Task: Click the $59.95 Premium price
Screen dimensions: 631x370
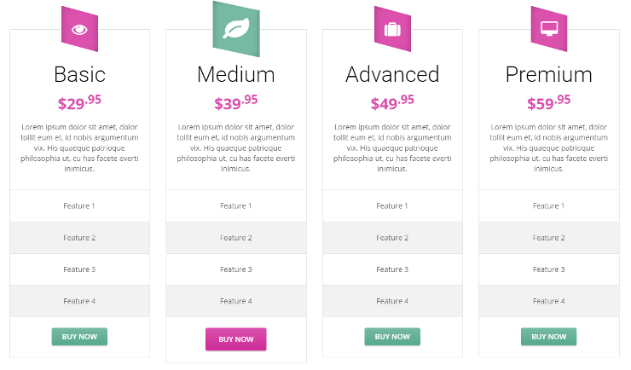Action: pyautogui.click(x=549, y=102)
